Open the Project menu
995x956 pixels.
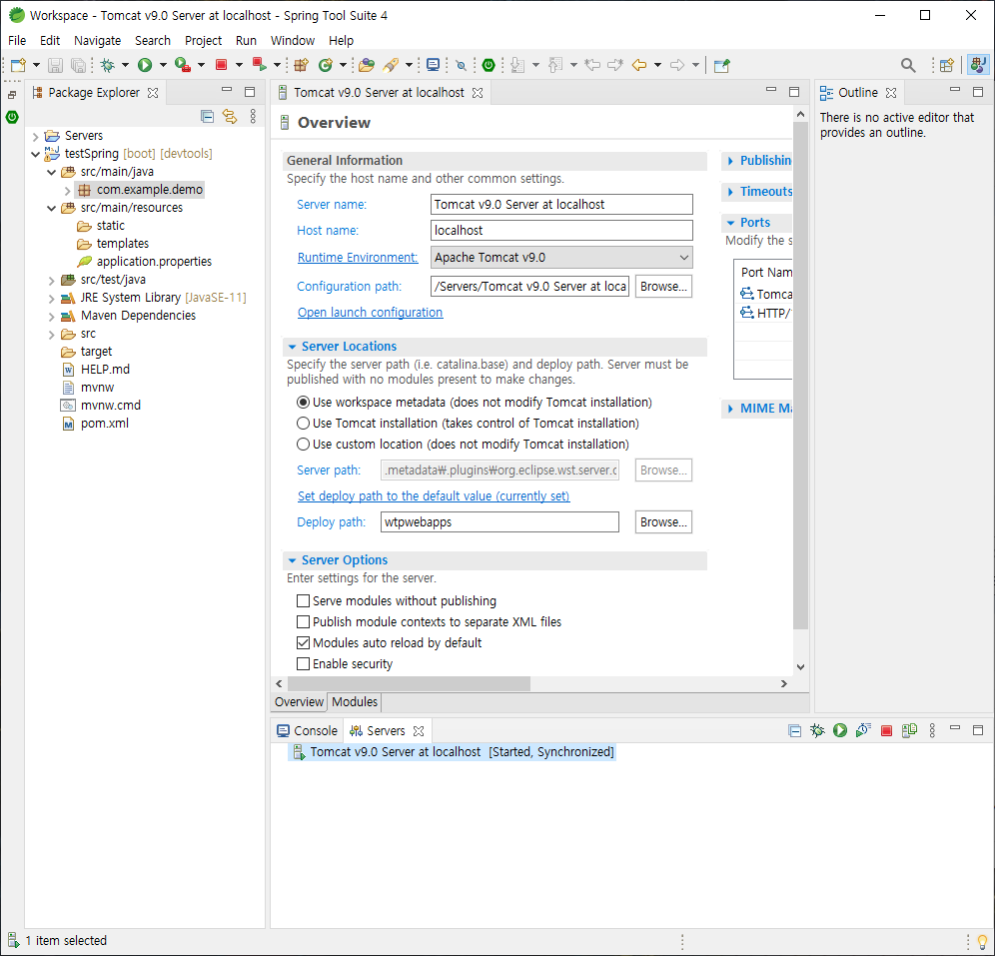(203, 41)
